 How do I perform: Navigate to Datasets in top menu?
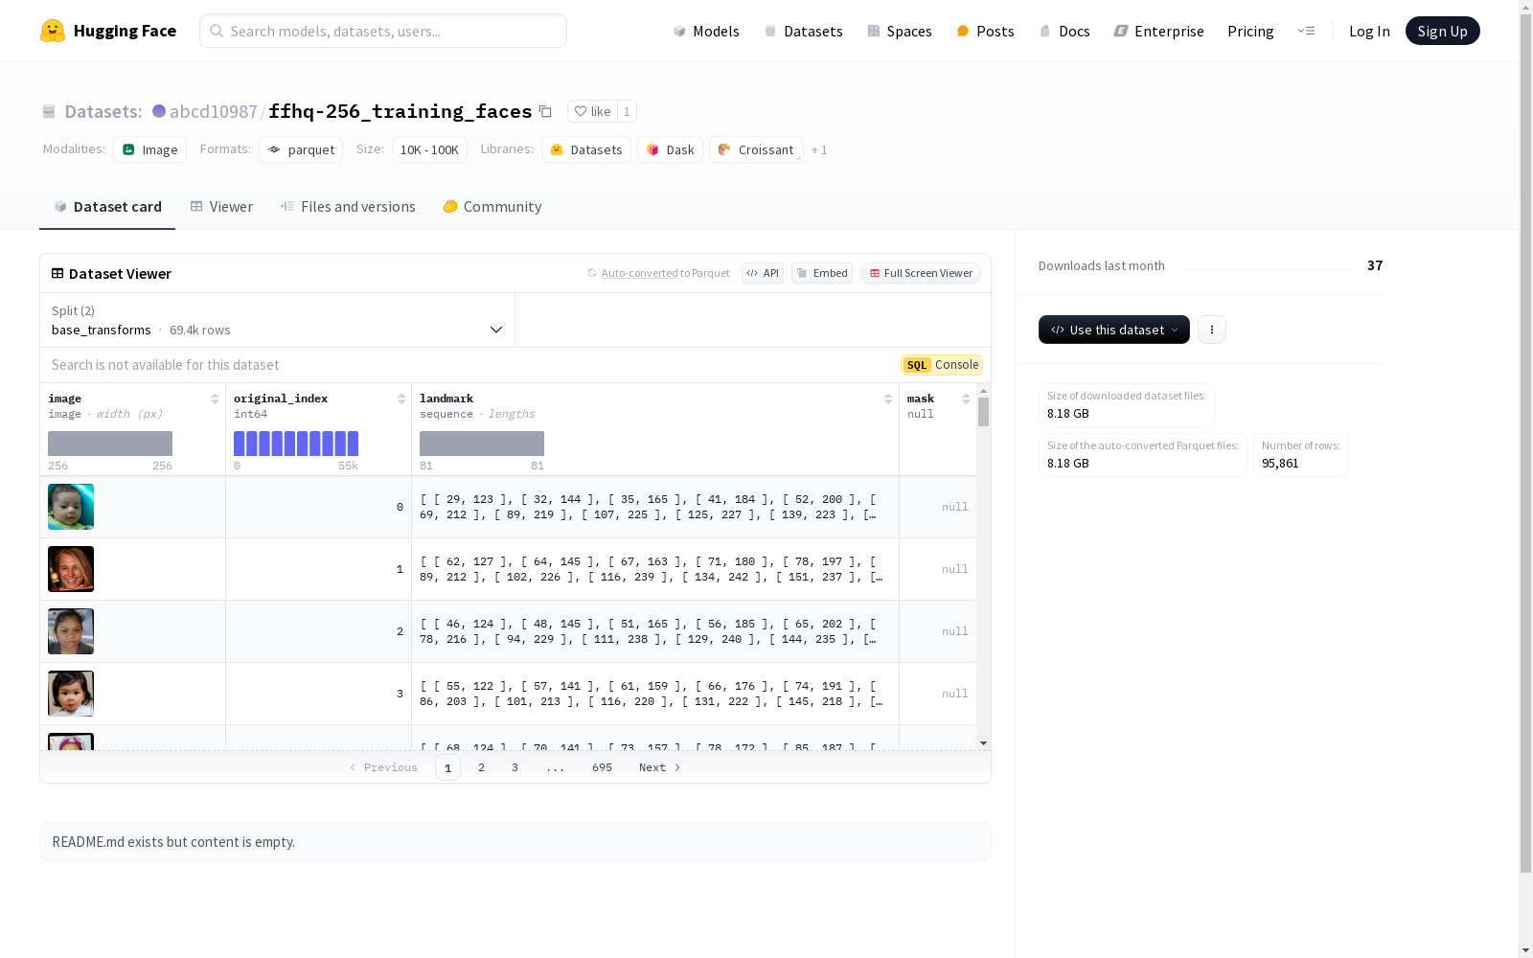pyautogui.click(x=803, y=31)
